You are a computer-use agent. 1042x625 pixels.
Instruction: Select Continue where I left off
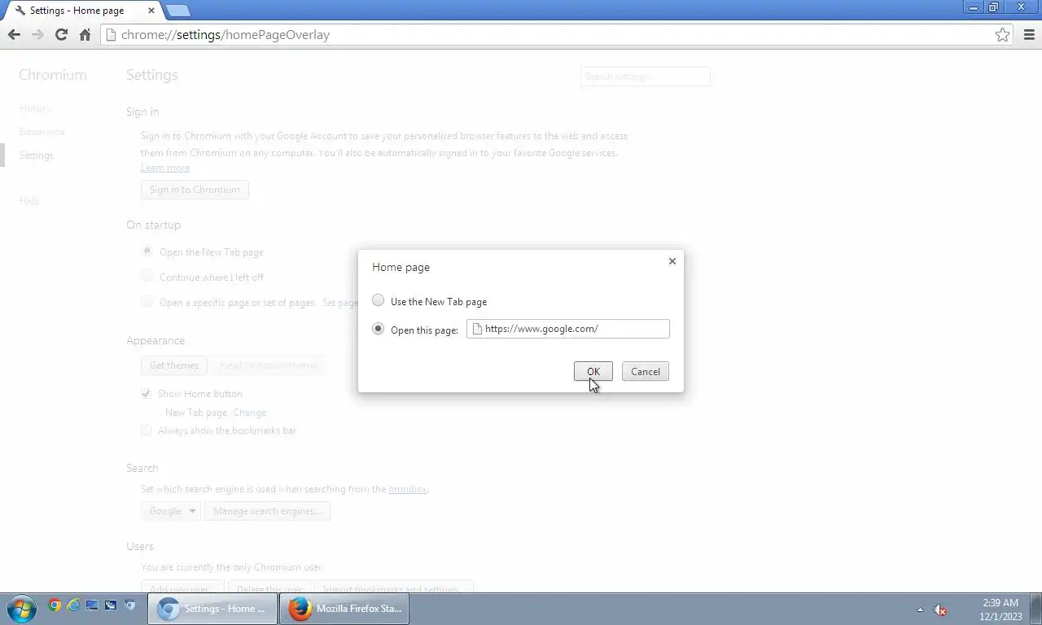click(x=147, y=277)
